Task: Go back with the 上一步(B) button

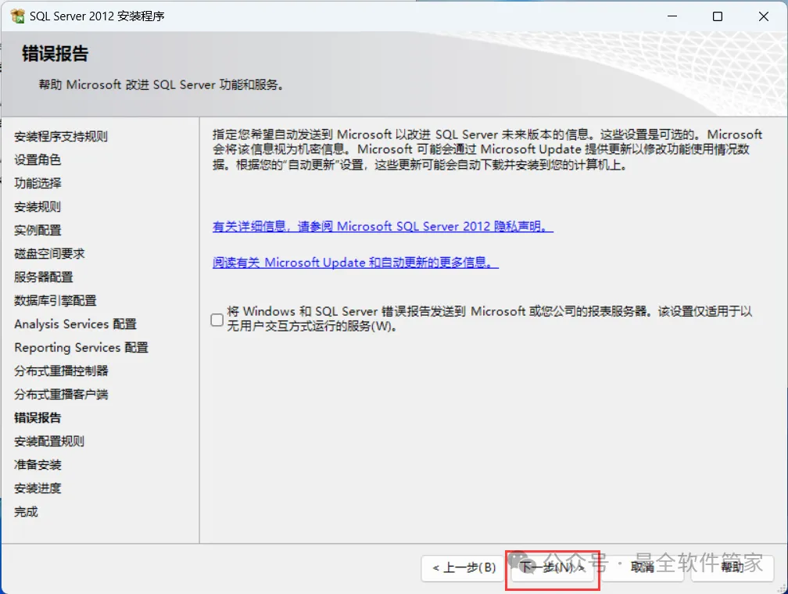Action: click(464, 568)
